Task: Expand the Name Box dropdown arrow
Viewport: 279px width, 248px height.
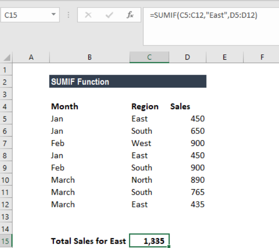Action: click(x=53, y=15)
